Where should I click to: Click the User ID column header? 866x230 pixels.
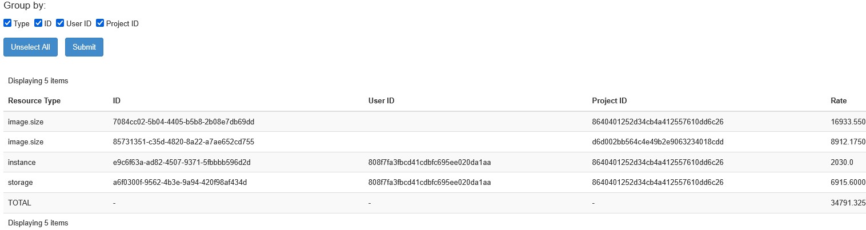[x=382, y=101]
